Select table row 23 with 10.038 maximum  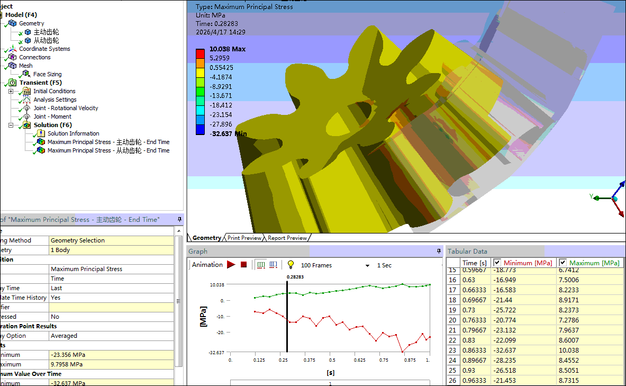click(529, 350)
